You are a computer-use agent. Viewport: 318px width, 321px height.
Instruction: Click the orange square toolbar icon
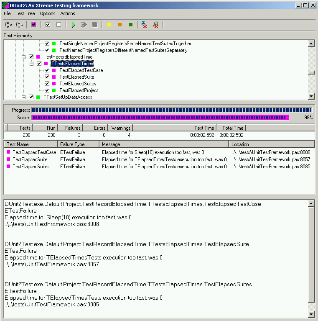(120, 25)
